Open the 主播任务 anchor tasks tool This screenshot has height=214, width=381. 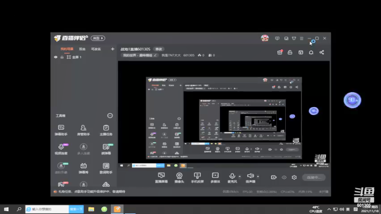click(106, 130)
